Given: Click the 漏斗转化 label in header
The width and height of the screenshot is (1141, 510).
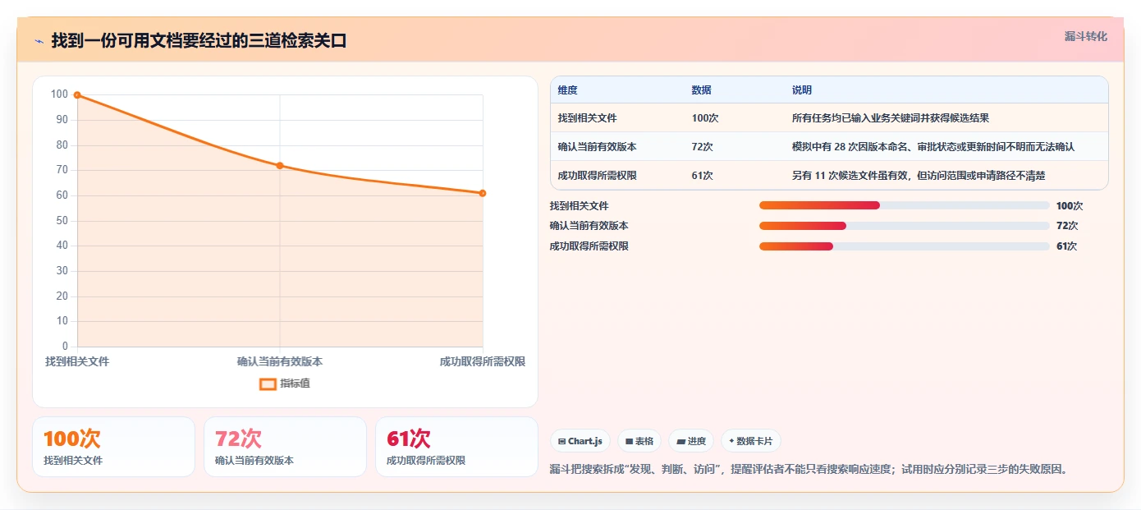Looking at the screenshot, I should tap(1085, 36).
